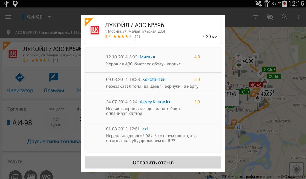The image size is (306, 179).
Task: Tap the Лукойл logo in the dialog header
Action: point(95,30)
